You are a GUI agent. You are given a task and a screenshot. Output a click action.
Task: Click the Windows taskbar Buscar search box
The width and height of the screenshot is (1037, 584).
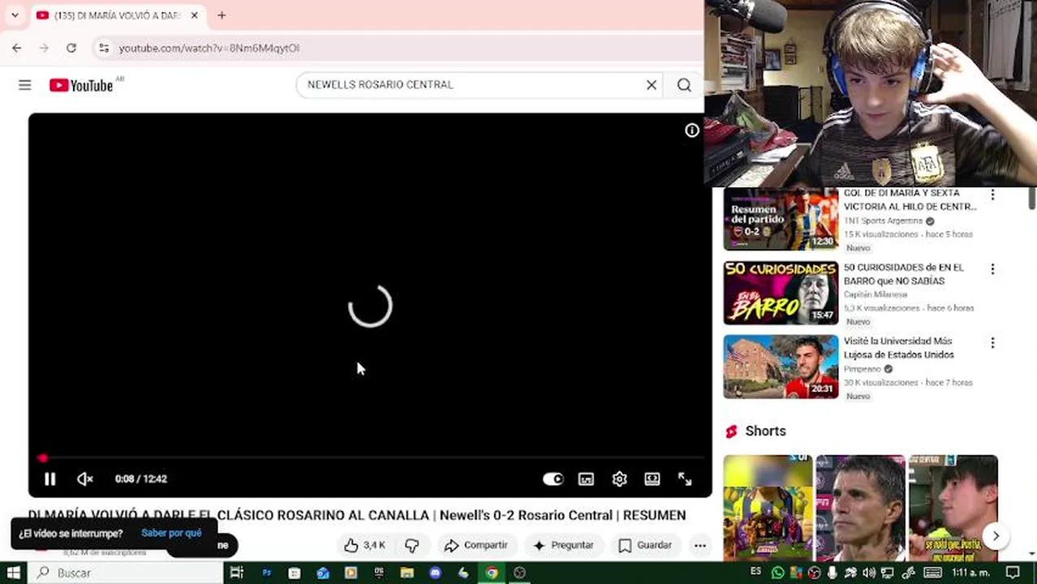tap(126, 573)
